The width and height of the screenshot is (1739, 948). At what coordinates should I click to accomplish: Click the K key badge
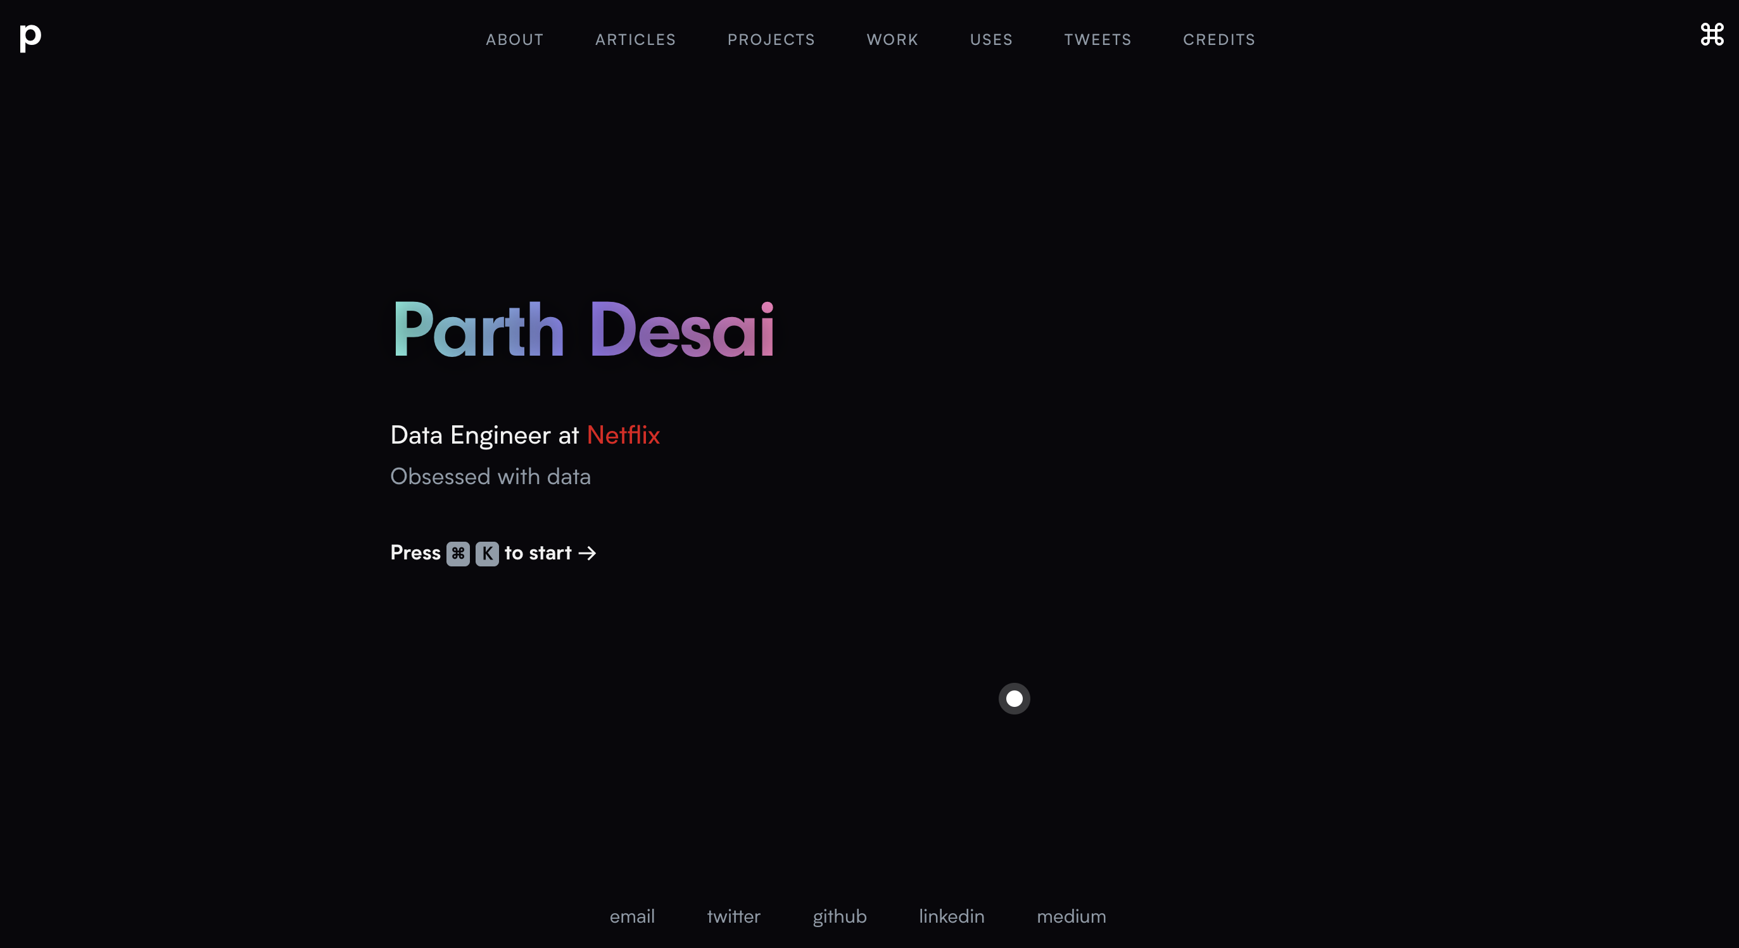pos(487,554)
